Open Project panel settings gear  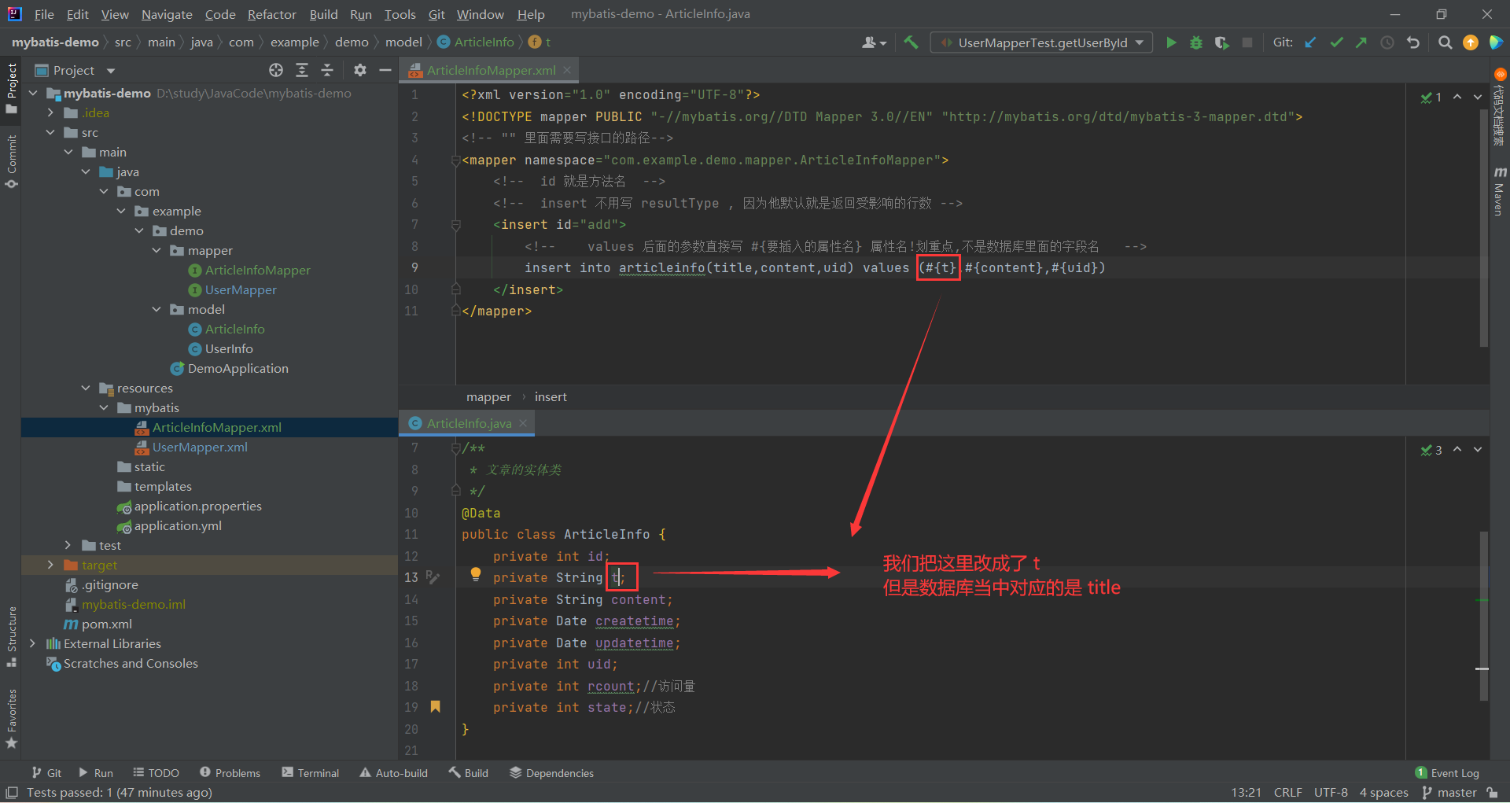(360, 70)
